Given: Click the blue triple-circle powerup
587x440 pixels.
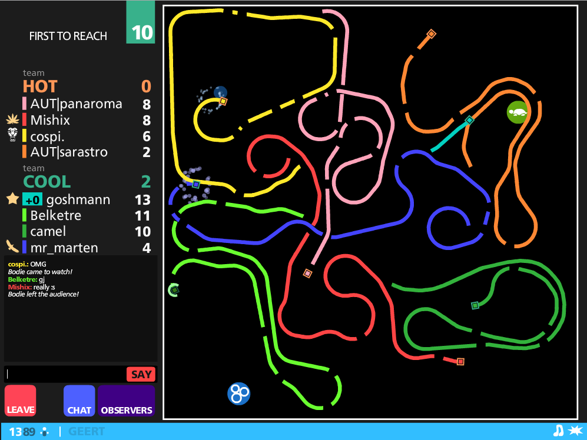Looking at the screenshot, I should click(x=239, y=394).
